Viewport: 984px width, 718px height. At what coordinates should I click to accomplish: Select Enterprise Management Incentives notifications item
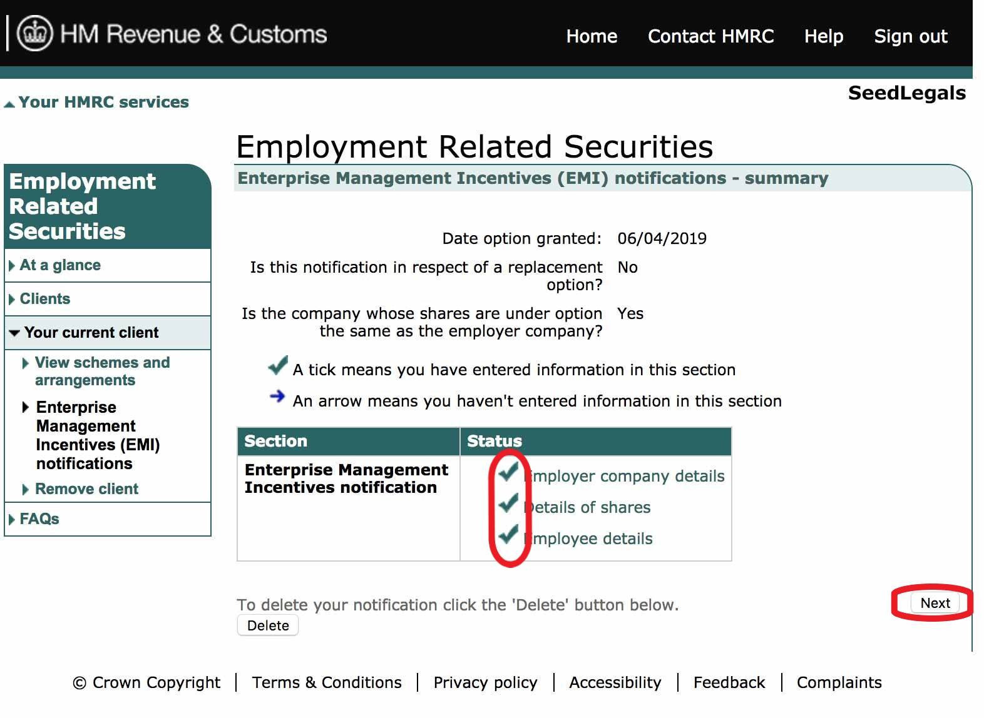click(x=98, y=435)
